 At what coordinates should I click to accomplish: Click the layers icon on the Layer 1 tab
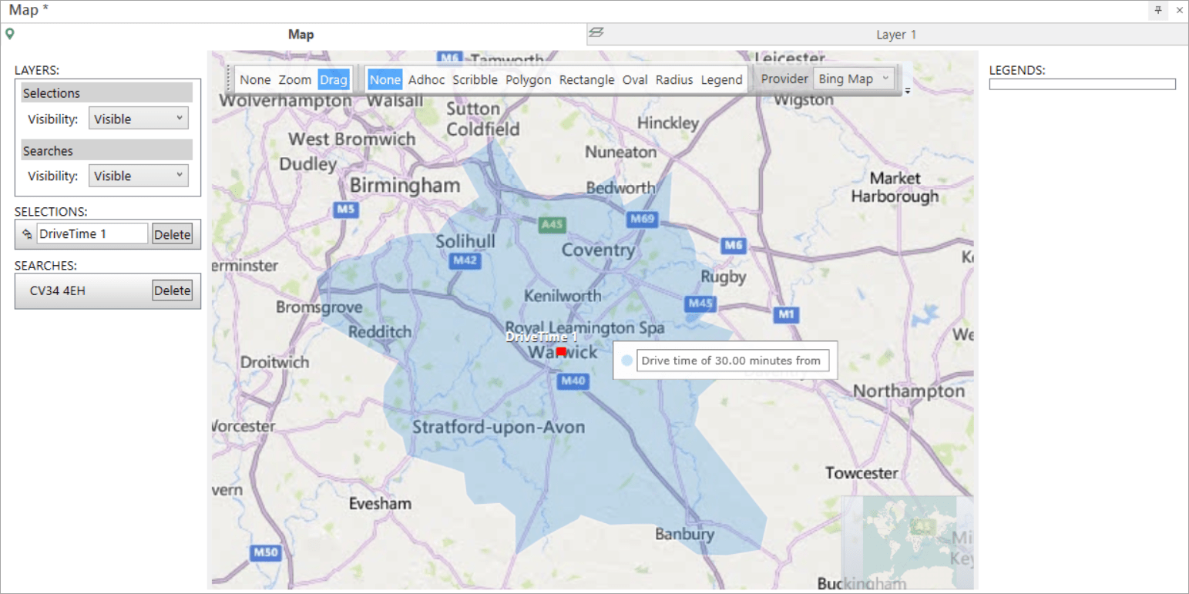point(596,34)
